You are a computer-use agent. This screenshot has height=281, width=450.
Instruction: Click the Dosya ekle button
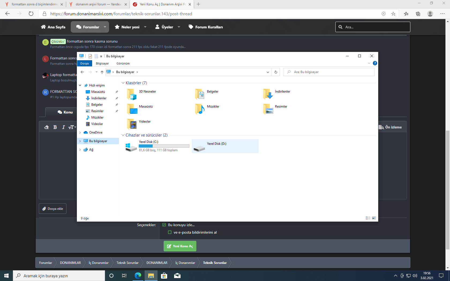(52, 209)
